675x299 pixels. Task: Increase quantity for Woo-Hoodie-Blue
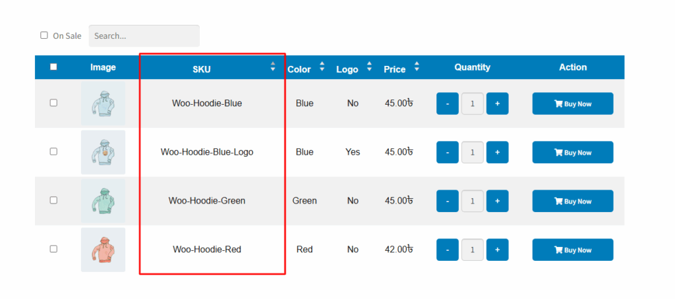[497, 103]
